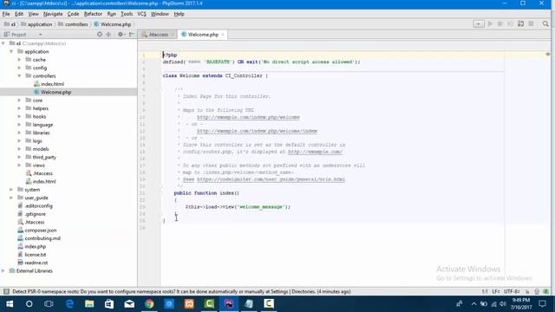Click the Run play button in toolbar
Viewport: 555px width, 312px height.
[x=490, y=23]
